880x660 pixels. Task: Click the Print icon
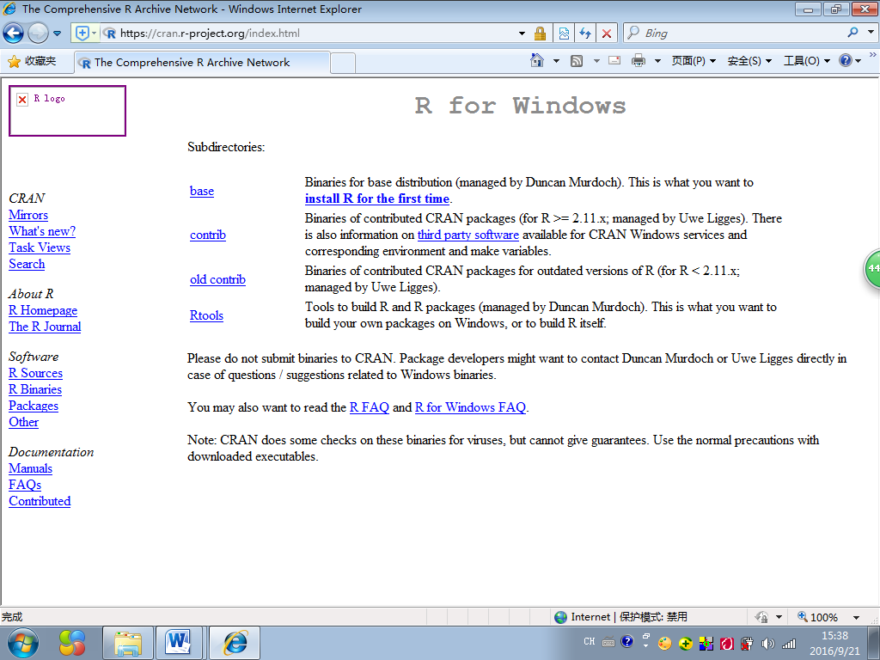639,60
